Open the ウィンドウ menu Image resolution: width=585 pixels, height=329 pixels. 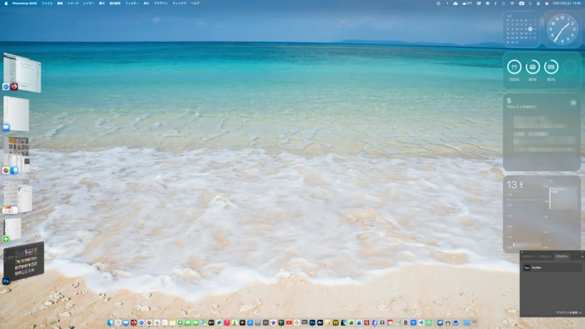[x=179, y=4]
